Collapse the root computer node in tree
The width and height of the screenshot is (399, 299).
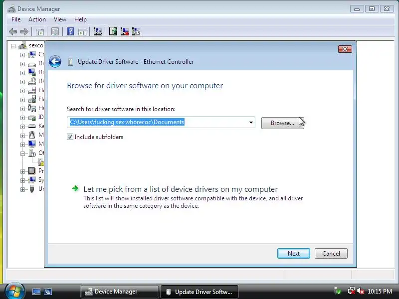click(13, 46)
